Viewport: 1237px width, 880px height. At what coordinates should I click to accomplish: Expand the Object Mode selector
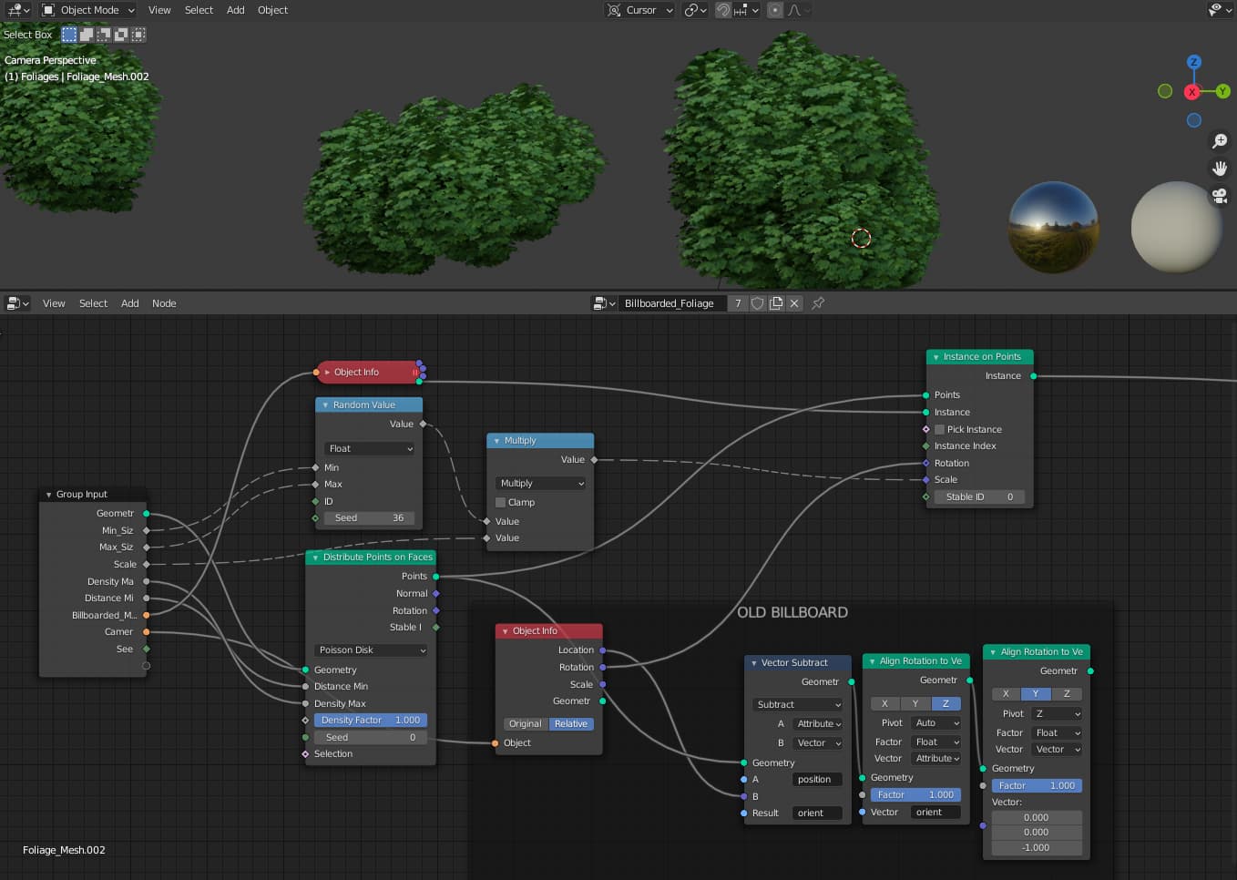pyautogui.click(x=87, y=10)
